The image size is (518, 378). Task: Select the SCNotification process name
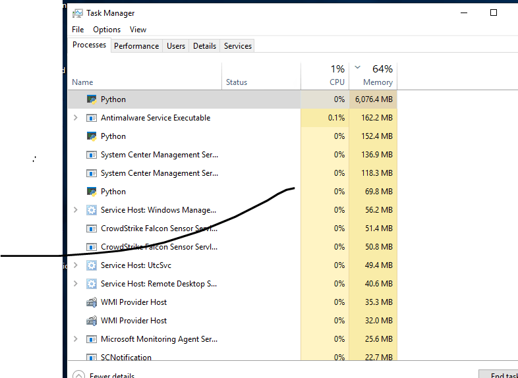[126, 357]
